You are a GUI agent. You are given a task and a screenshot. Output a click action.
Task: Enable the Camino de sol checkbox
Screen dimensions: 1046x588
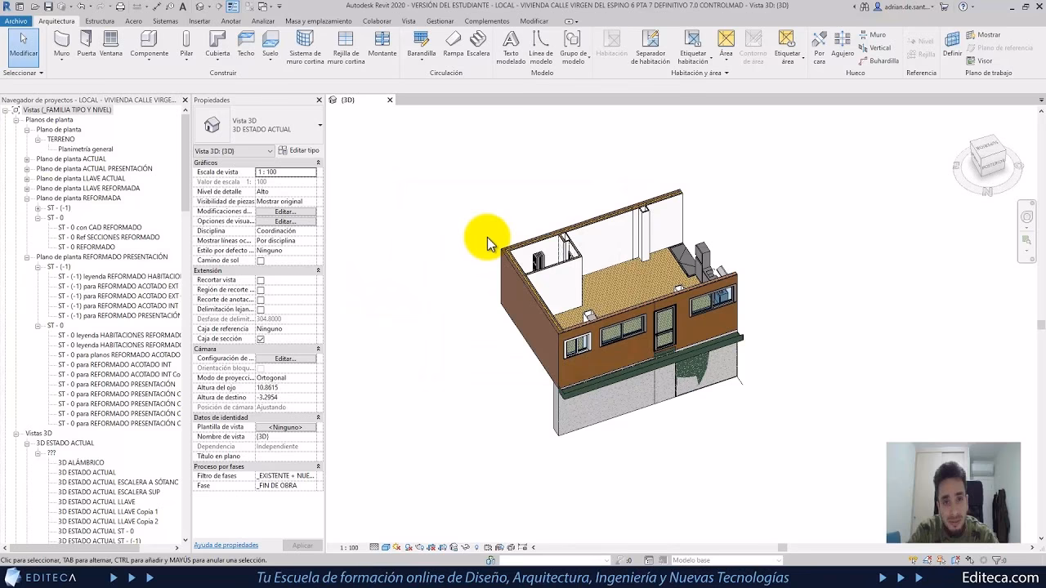(x=260, y=260)
